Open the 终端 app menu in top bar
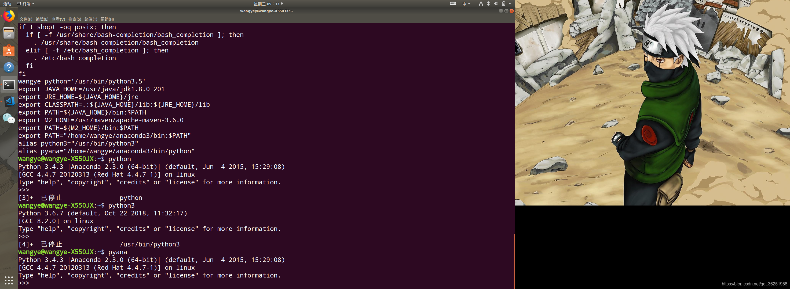 (26, 4)
